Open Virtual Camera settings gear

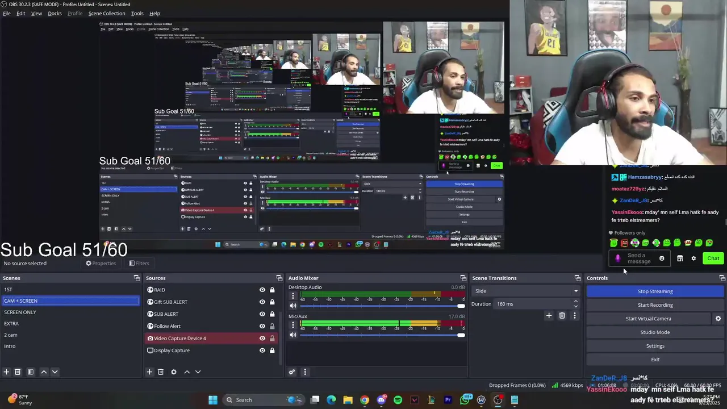718,319
